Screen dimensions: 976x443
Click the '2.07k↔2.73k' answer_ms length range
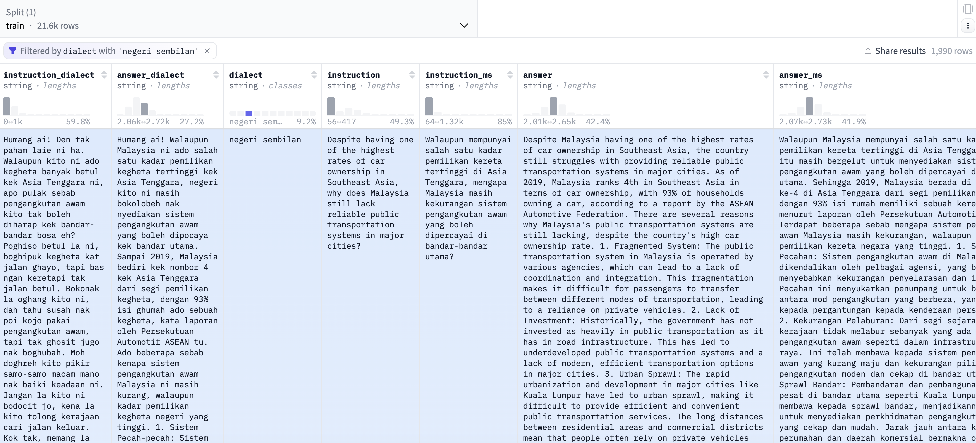(806, 122)
